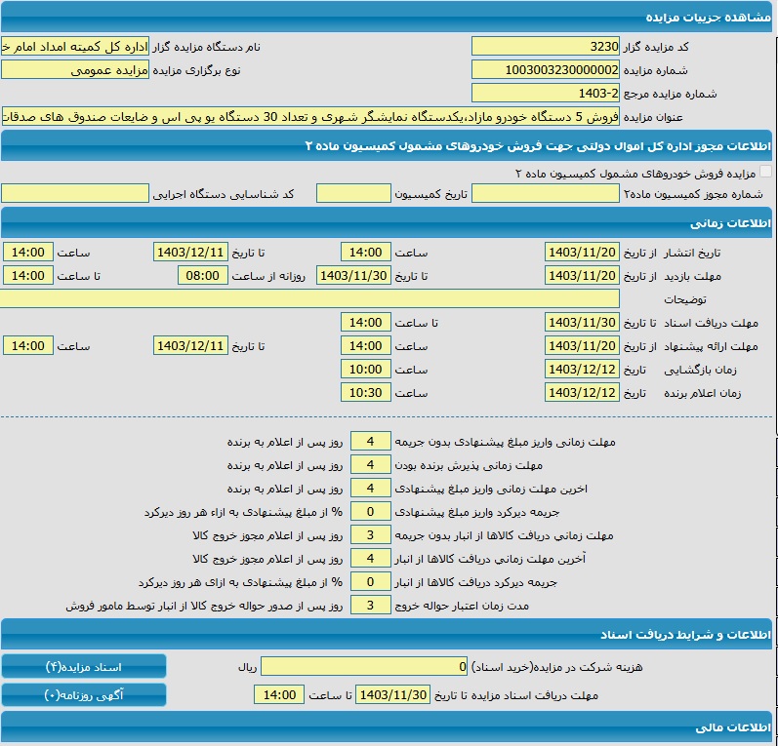Click the empty تاریخ کمیسیون field
Screen dimensions: 778x746
pyautogui.click(x=353, y=193)
